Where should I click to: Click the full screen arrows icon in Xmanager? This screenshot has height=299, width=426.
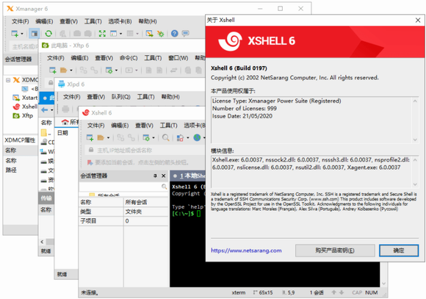pos(102,34)
